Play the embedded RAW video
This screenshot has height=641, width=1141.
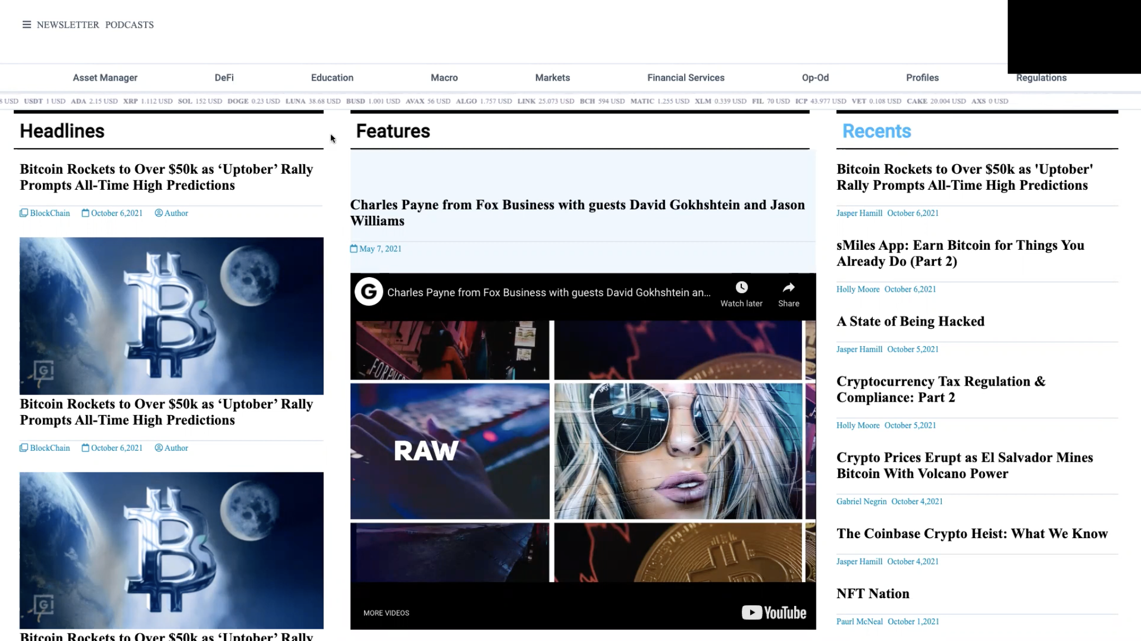tap(583, 451)
